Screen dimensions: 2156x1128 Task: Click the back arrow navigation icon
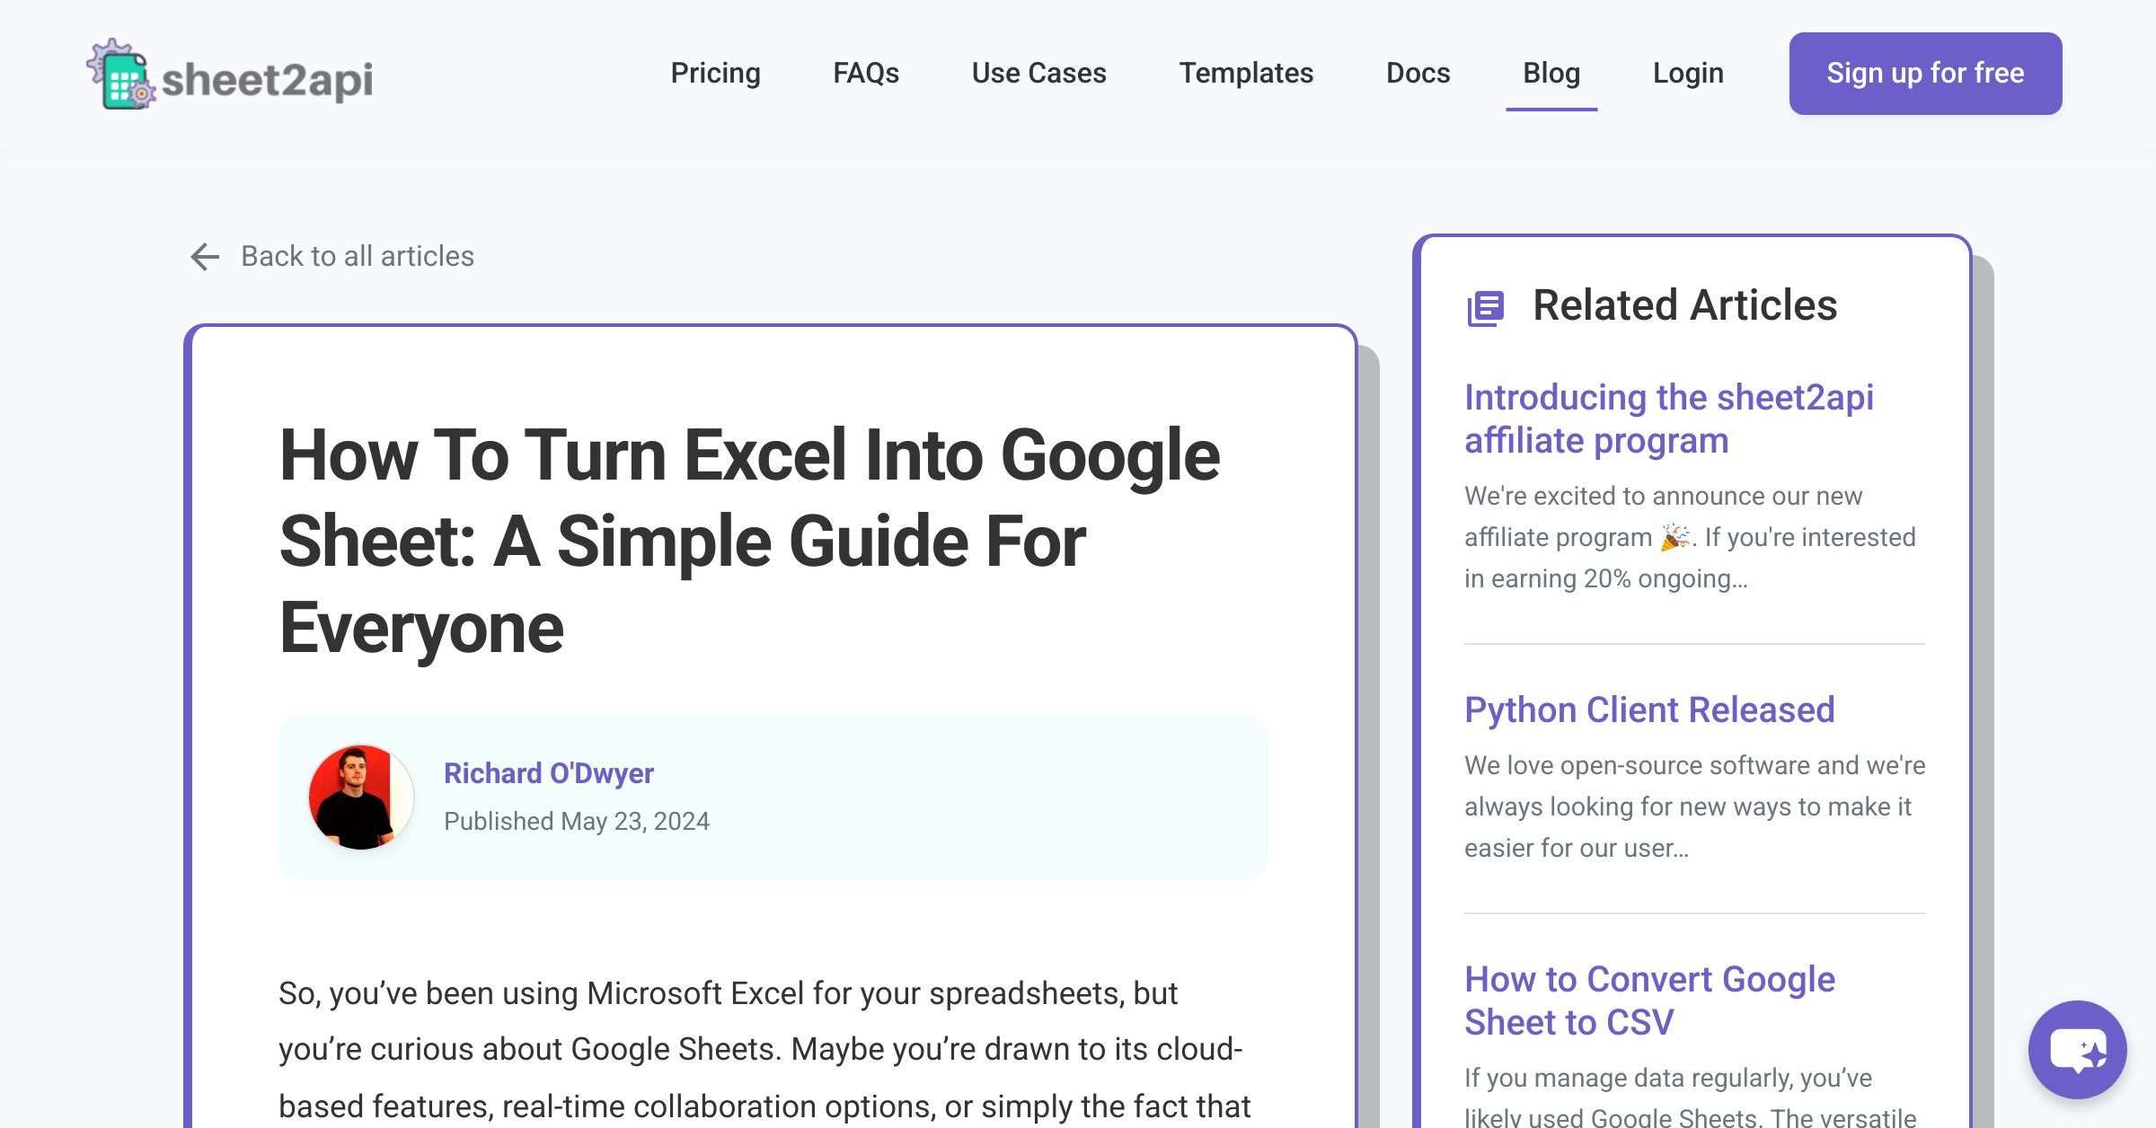(x=204, y=257)
